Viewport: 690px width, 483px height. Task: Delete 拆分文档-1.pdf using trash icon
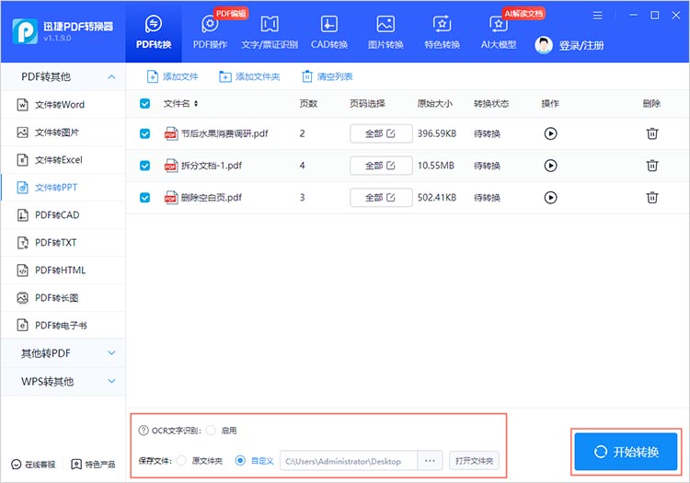click(x=651, y=166)
